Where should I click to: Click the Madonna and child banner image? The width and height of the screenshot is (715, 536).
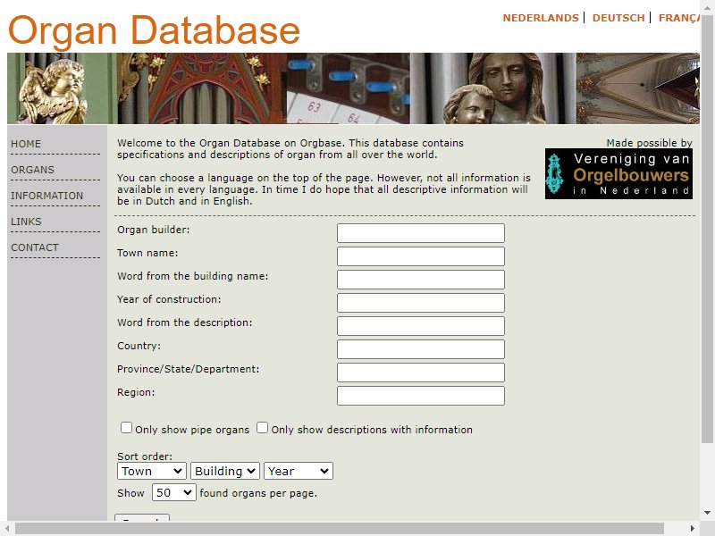[x=493, y=88]
